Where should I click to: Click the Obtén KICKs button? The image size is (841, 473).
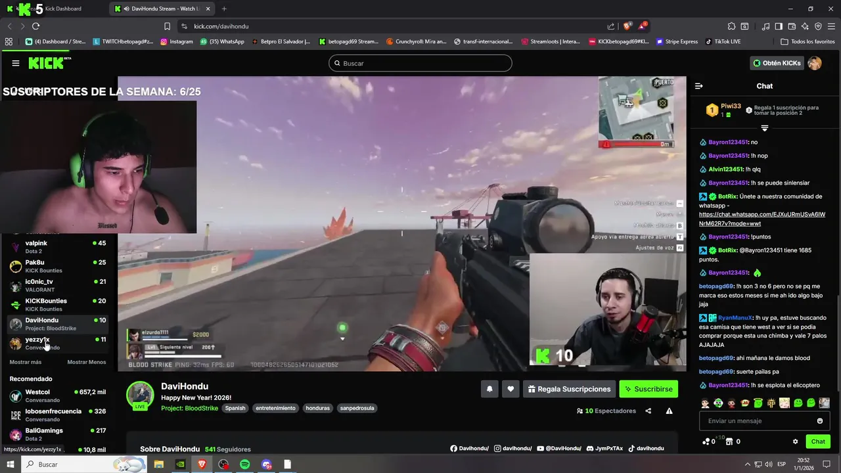pyautogui.click(x=777, y=63)
